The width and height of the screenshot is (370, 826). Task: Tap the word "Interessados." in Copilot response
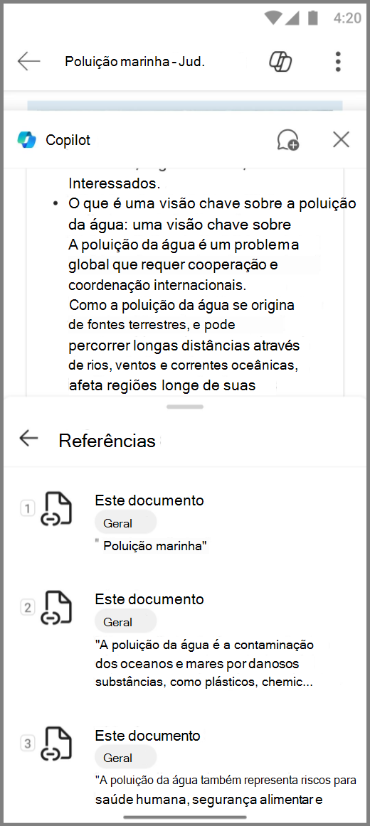pos(115,183)
